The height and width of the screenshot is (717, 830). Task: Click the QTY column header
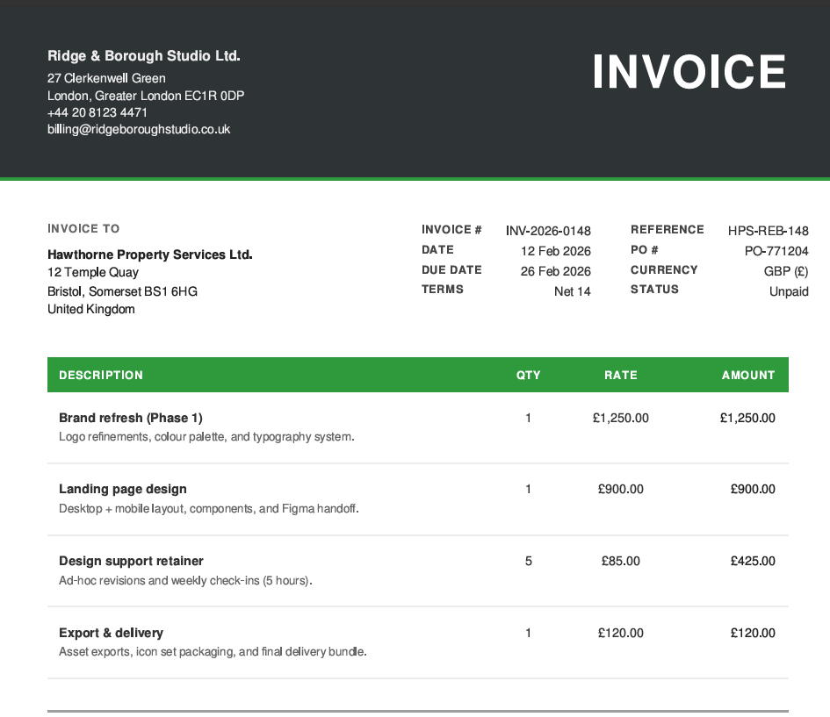pyautogui.click(x=528, y=375)
